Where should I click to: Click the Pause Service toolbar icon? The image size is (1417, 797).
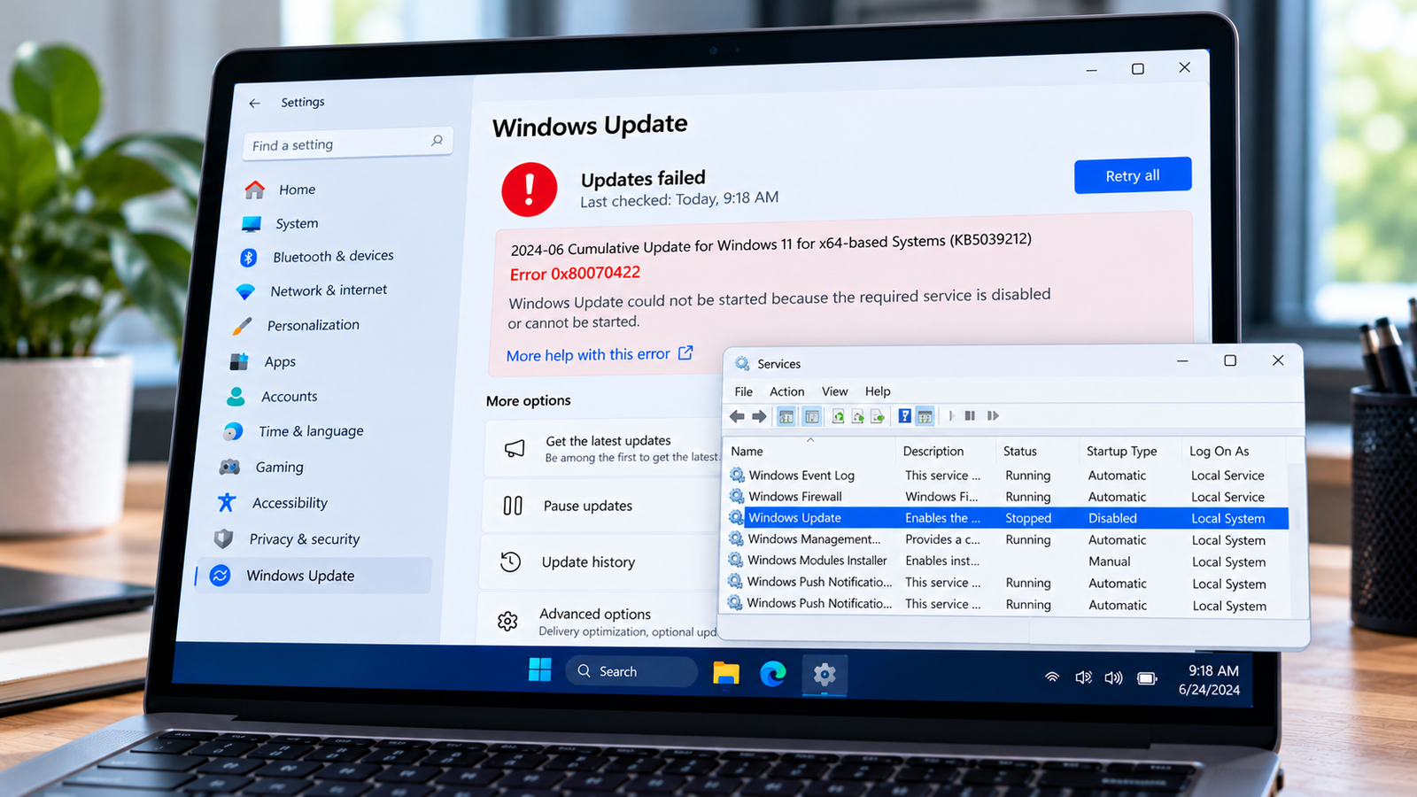click(x=970, y=416)
